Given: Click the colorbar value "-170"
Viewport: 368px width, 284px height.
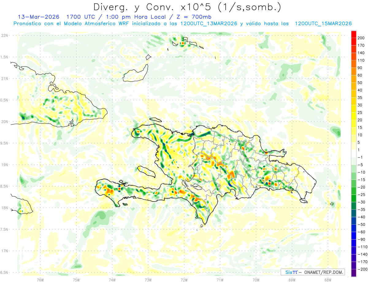Looking at the screenshot, I should click(x=362, y=262).
